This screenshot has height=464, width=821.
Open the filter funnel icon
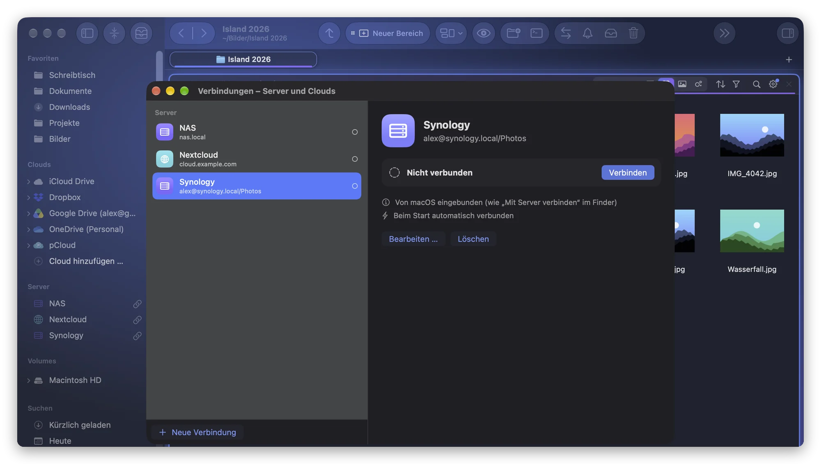tap(736, 84)
